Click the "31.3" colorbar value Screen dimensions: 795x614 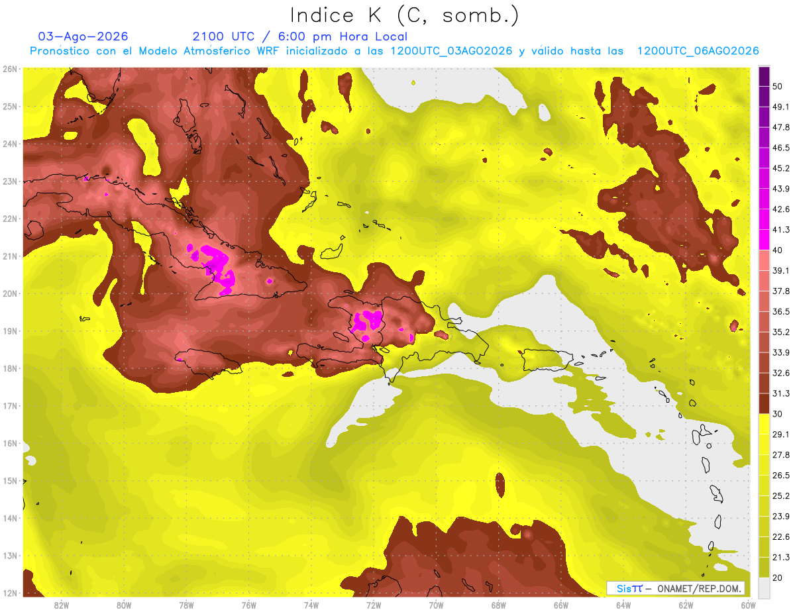point(781,393)
